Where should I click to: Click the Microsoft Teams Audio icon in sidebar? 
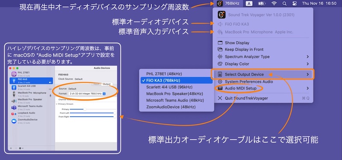[x=14, y=108]
